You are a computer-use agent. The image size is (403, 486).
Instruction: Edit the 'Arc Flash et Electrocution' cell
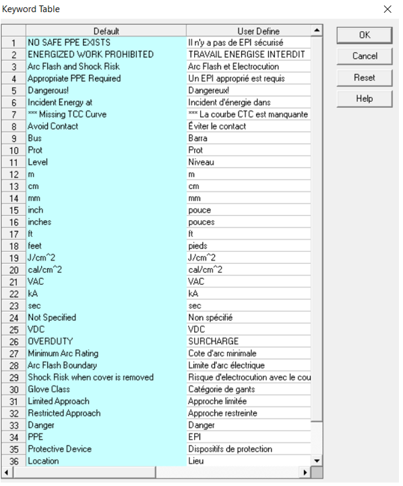click(x=249, y=66)
